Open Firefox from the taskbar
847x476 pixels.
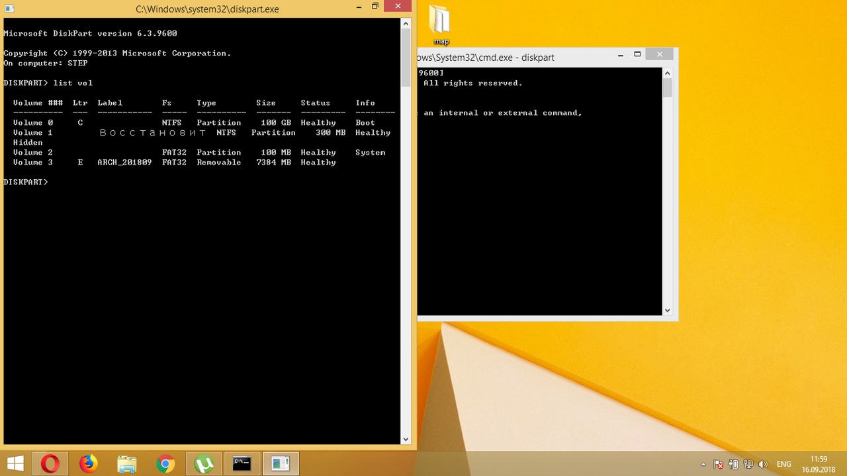[89, 463]
